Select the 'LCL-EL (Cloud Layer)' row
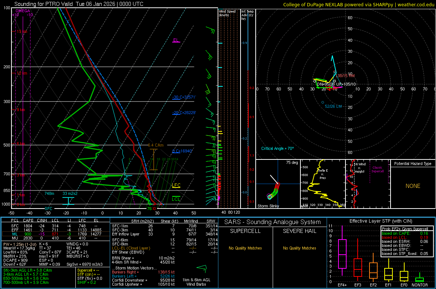 point(165,248)
